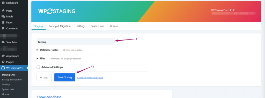Open Check required disk space link
265x98 pixels.
point(90,77)
